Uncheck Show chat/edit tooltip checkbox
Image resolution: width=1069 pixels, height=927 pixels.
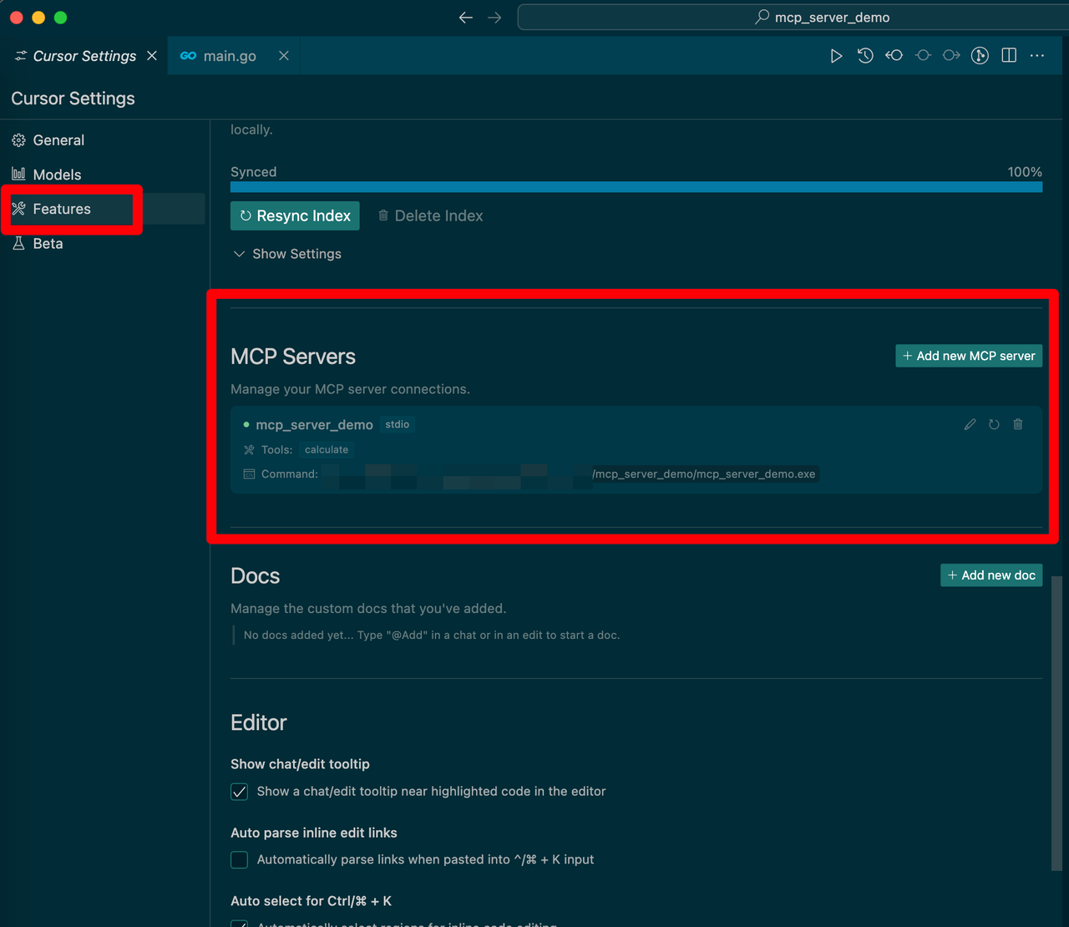pyautogui.click(x=240, y=792)
